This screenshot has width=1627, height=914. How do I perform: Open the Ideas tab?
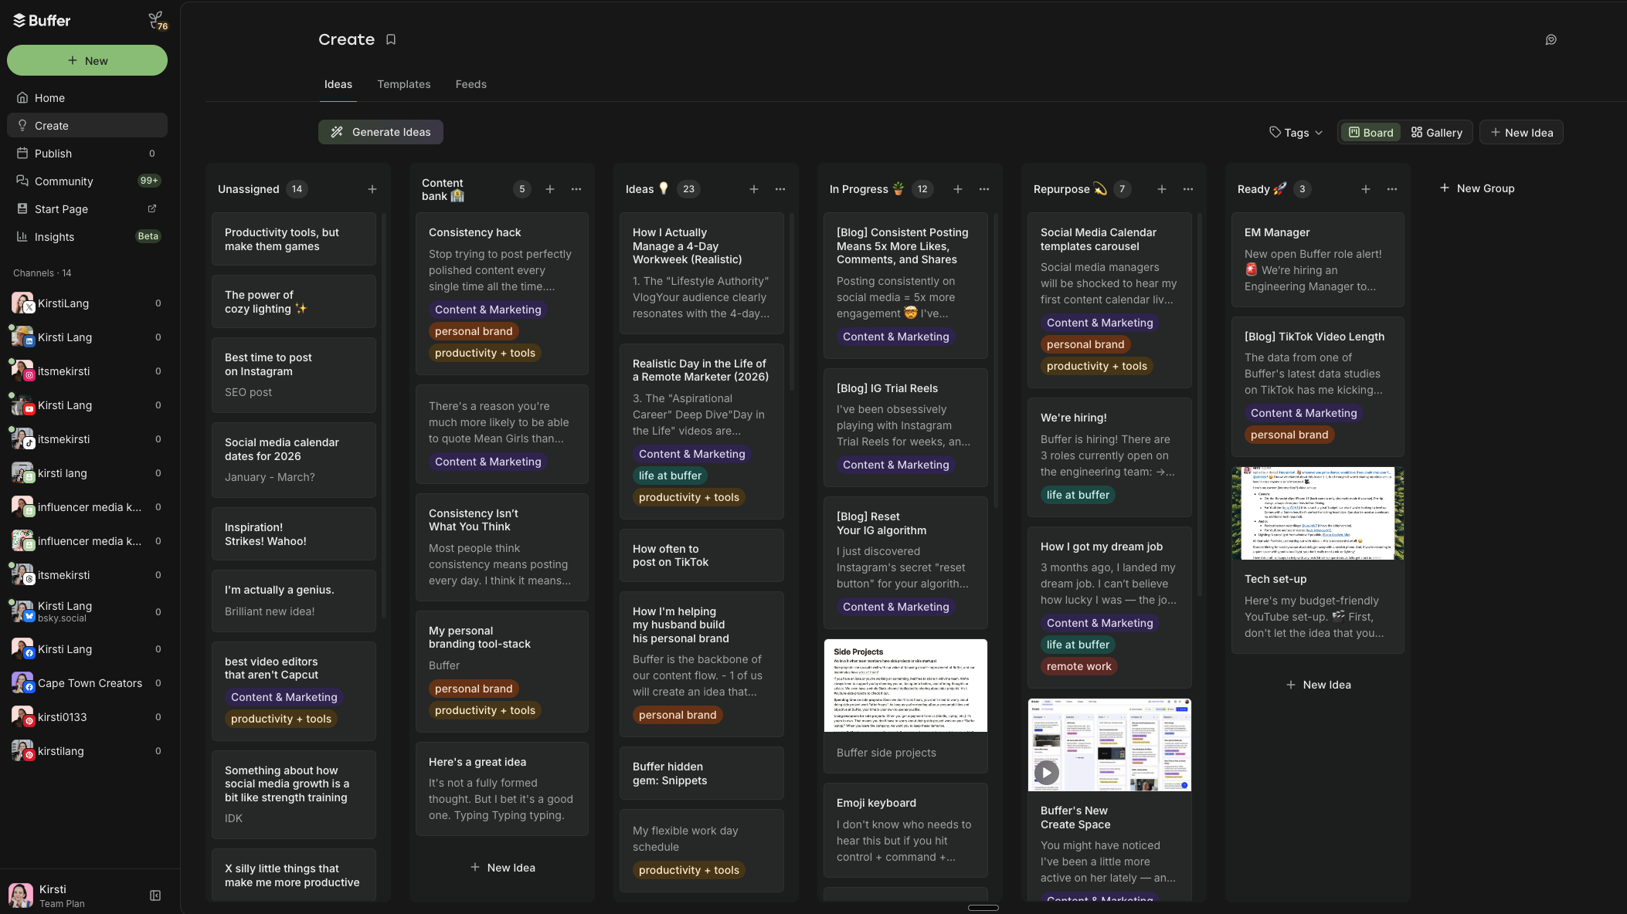338,84
